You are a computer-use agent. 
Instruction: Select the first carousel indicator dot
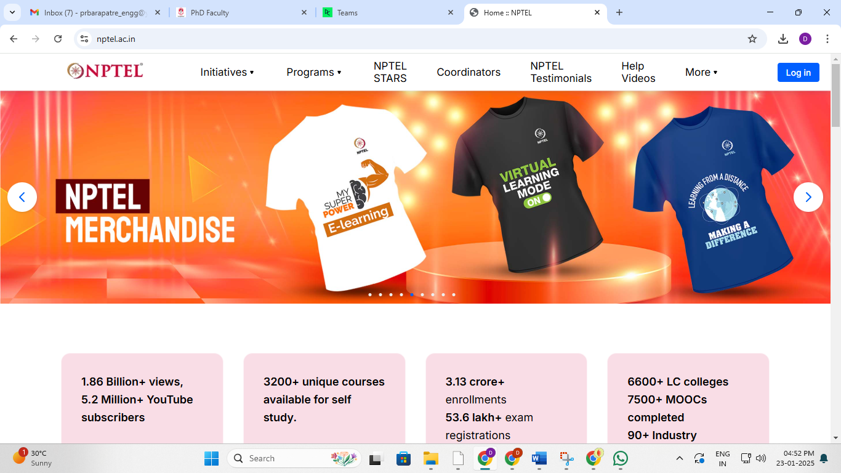point(370,294)
